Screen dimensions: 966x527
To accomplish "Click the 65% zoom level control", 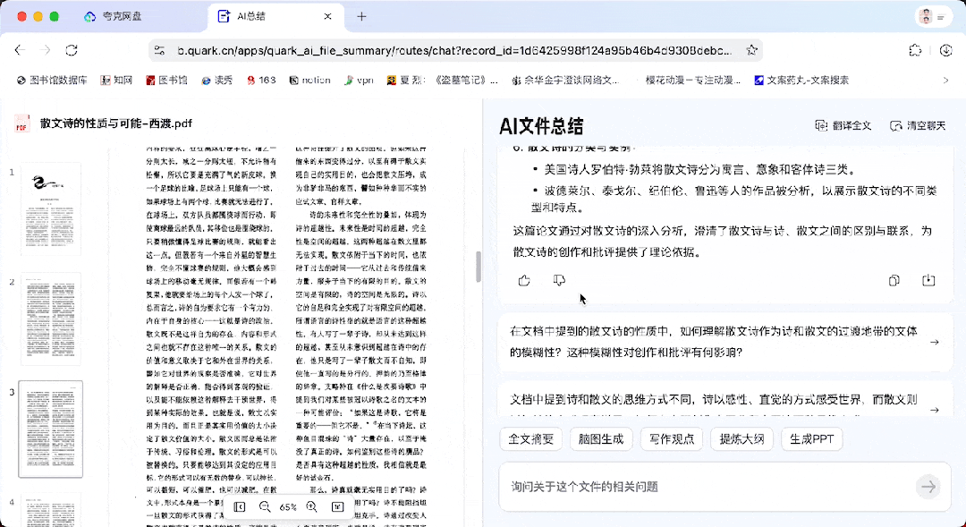I will point(287,506).
